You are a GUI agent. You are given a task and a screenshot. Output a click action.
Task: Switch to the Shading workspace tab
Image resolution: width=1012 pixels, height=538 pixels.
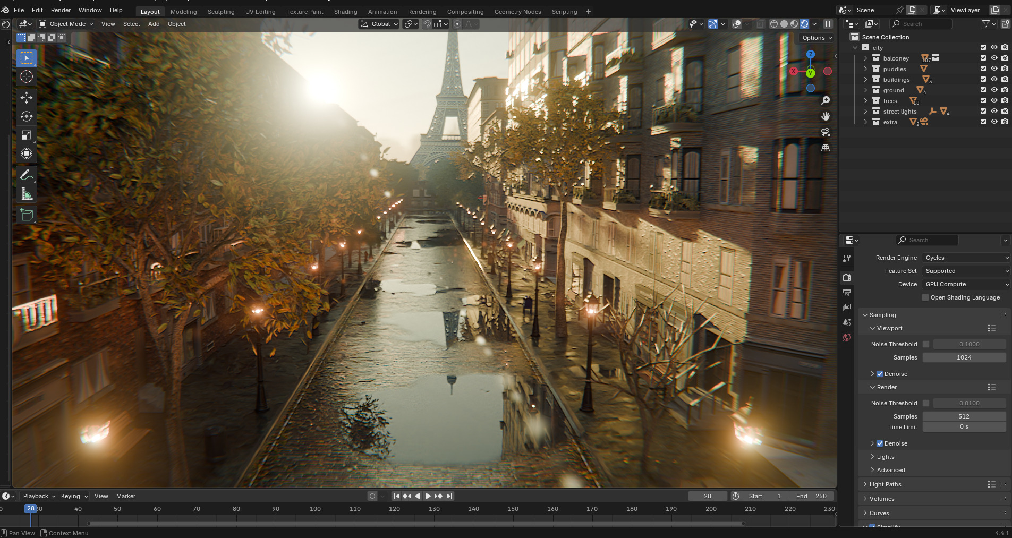click(345, 12)
